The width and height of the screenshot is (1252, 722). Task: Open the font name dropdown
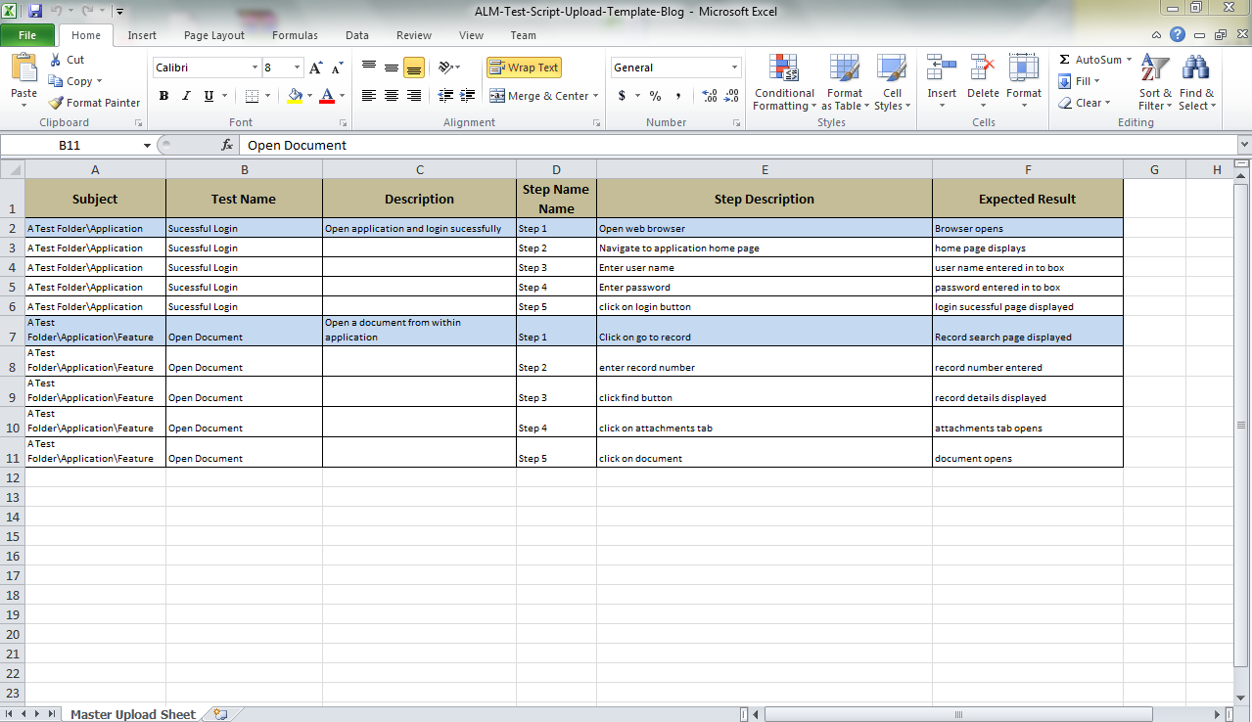(x=253, y=67)
